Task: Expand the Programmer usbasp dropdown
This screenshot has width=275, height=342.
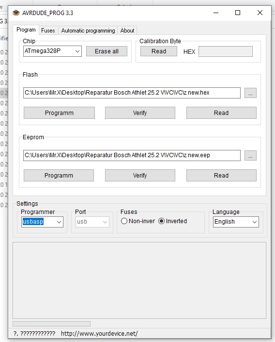Action: 42,222
